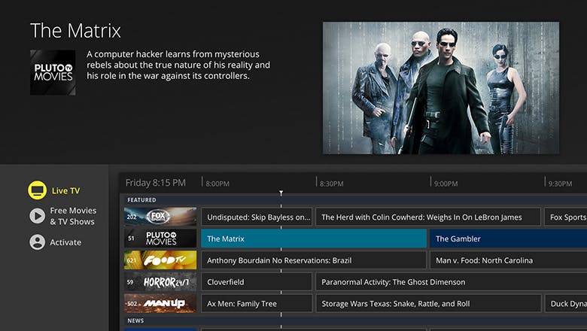Screen dimensions: 587x331
Task: Tune to Food TV channel 621 logo
Action: click(x=160, y=260)
